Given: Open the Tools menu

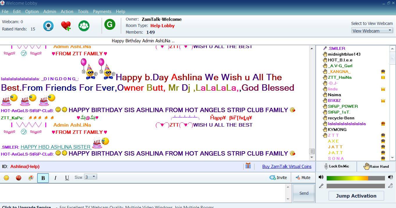Looking at the screenshot, I should tap(83, 12).
